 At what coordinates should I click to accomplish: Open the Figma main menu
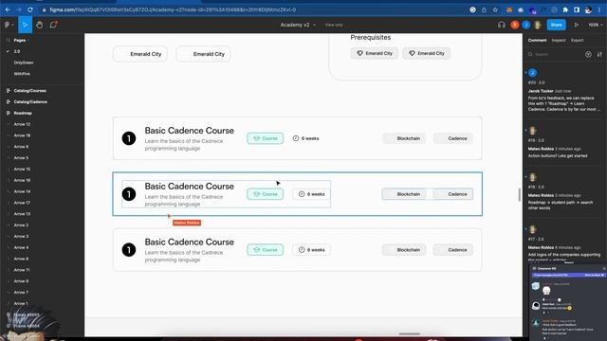pos(9,25)
